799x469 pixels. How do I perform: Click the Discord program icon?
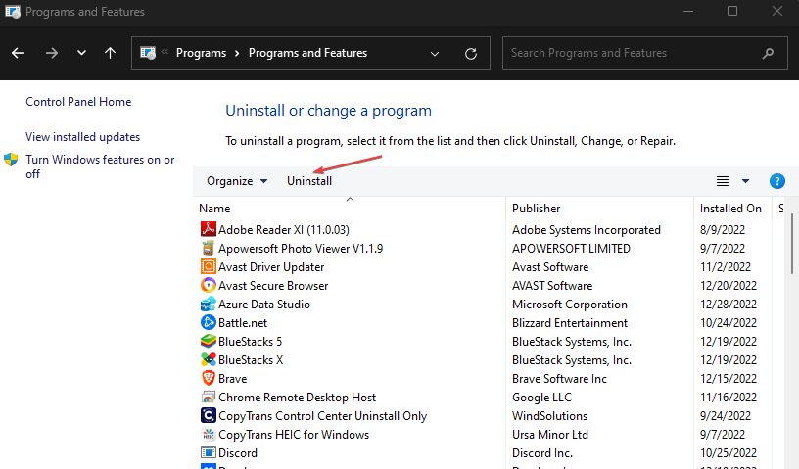click(x=208, y=452)
